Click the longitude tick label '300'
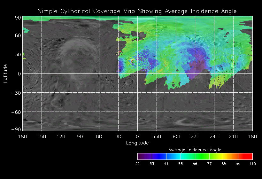The height and width of the screenshot is (179, 262). pos(176,136)
